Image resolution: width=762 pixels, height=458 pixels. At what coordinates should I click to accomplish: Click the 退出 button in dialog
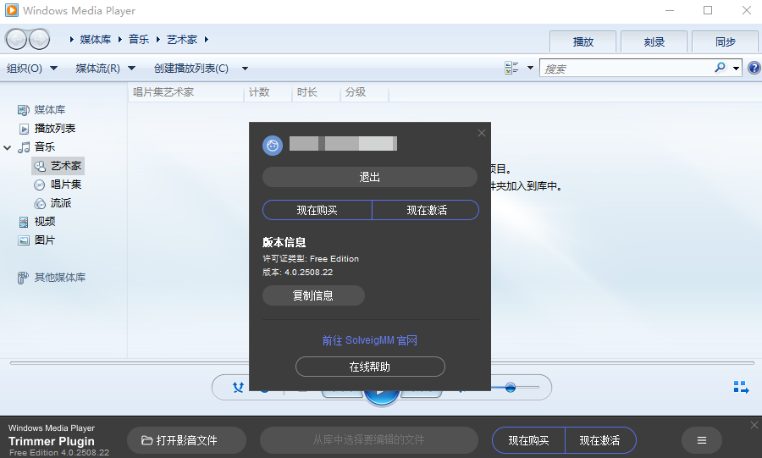tap(370, 177)
